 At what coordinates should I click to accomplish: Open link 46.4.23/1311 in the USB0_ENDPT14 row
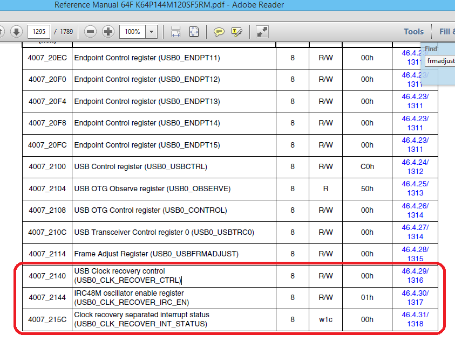415,123
